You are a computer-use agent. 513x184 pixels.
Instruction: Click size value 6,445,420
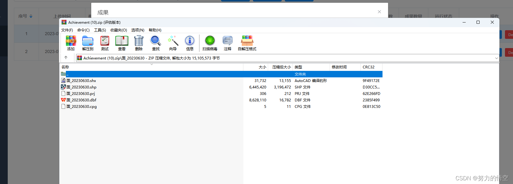point(258,87)
